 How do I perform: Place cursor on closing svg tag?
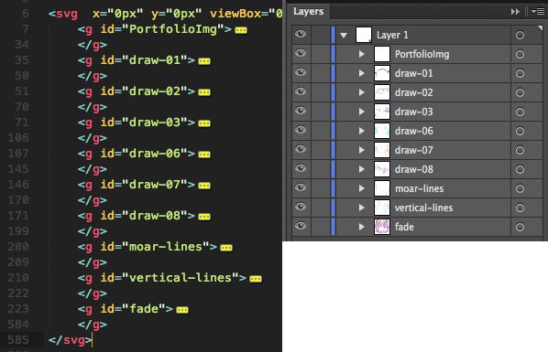[70, 340]
